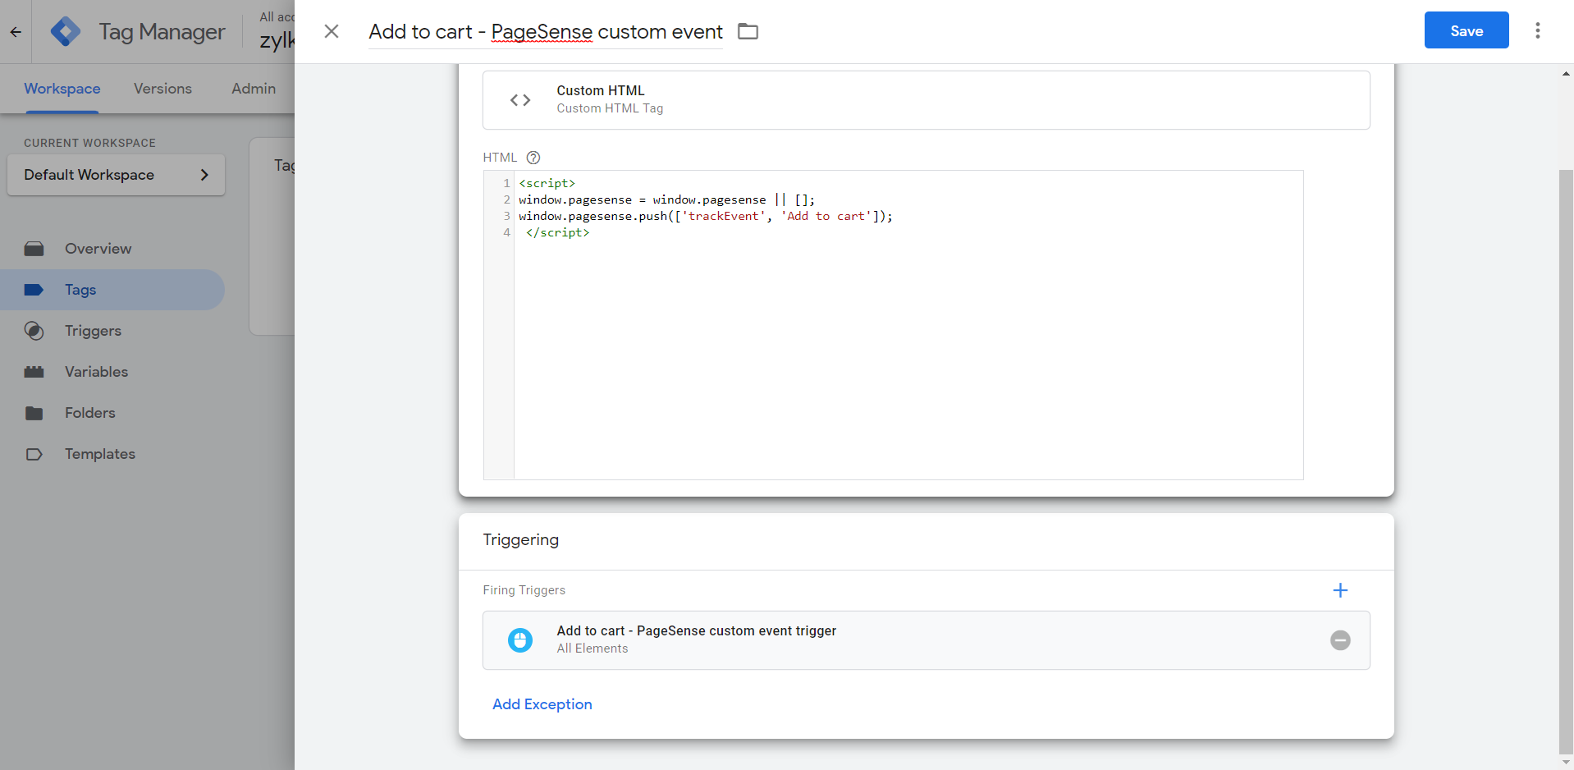Select Tags in the sidebar
This screenshot has height=770, width=1574.
coord(112,290)
